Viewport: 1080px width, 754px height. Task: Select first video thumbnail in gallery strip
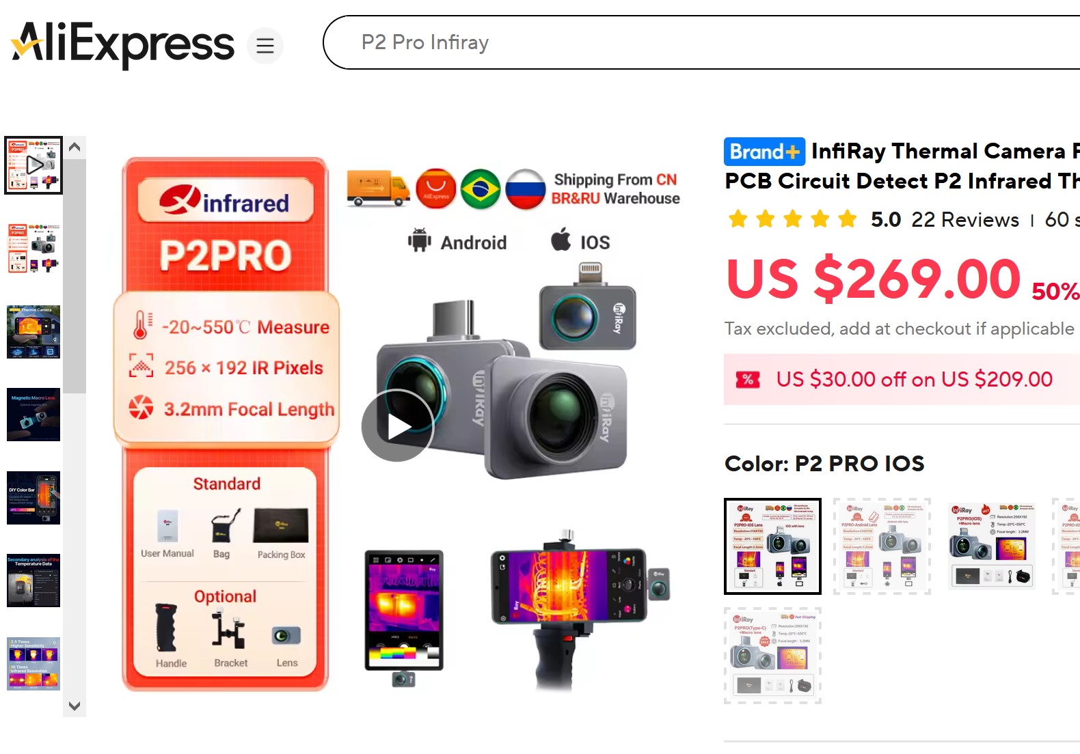tap(33, 165)
